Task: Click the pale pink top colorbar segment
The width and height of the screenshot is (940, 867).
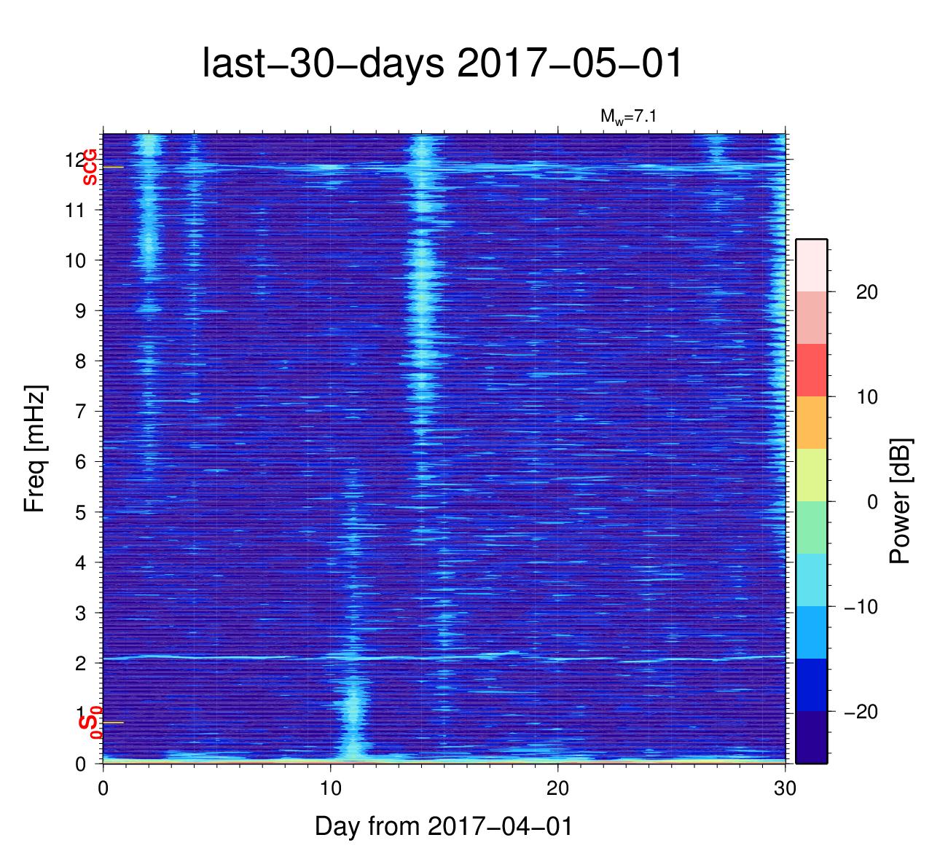Action: point(811,265)
